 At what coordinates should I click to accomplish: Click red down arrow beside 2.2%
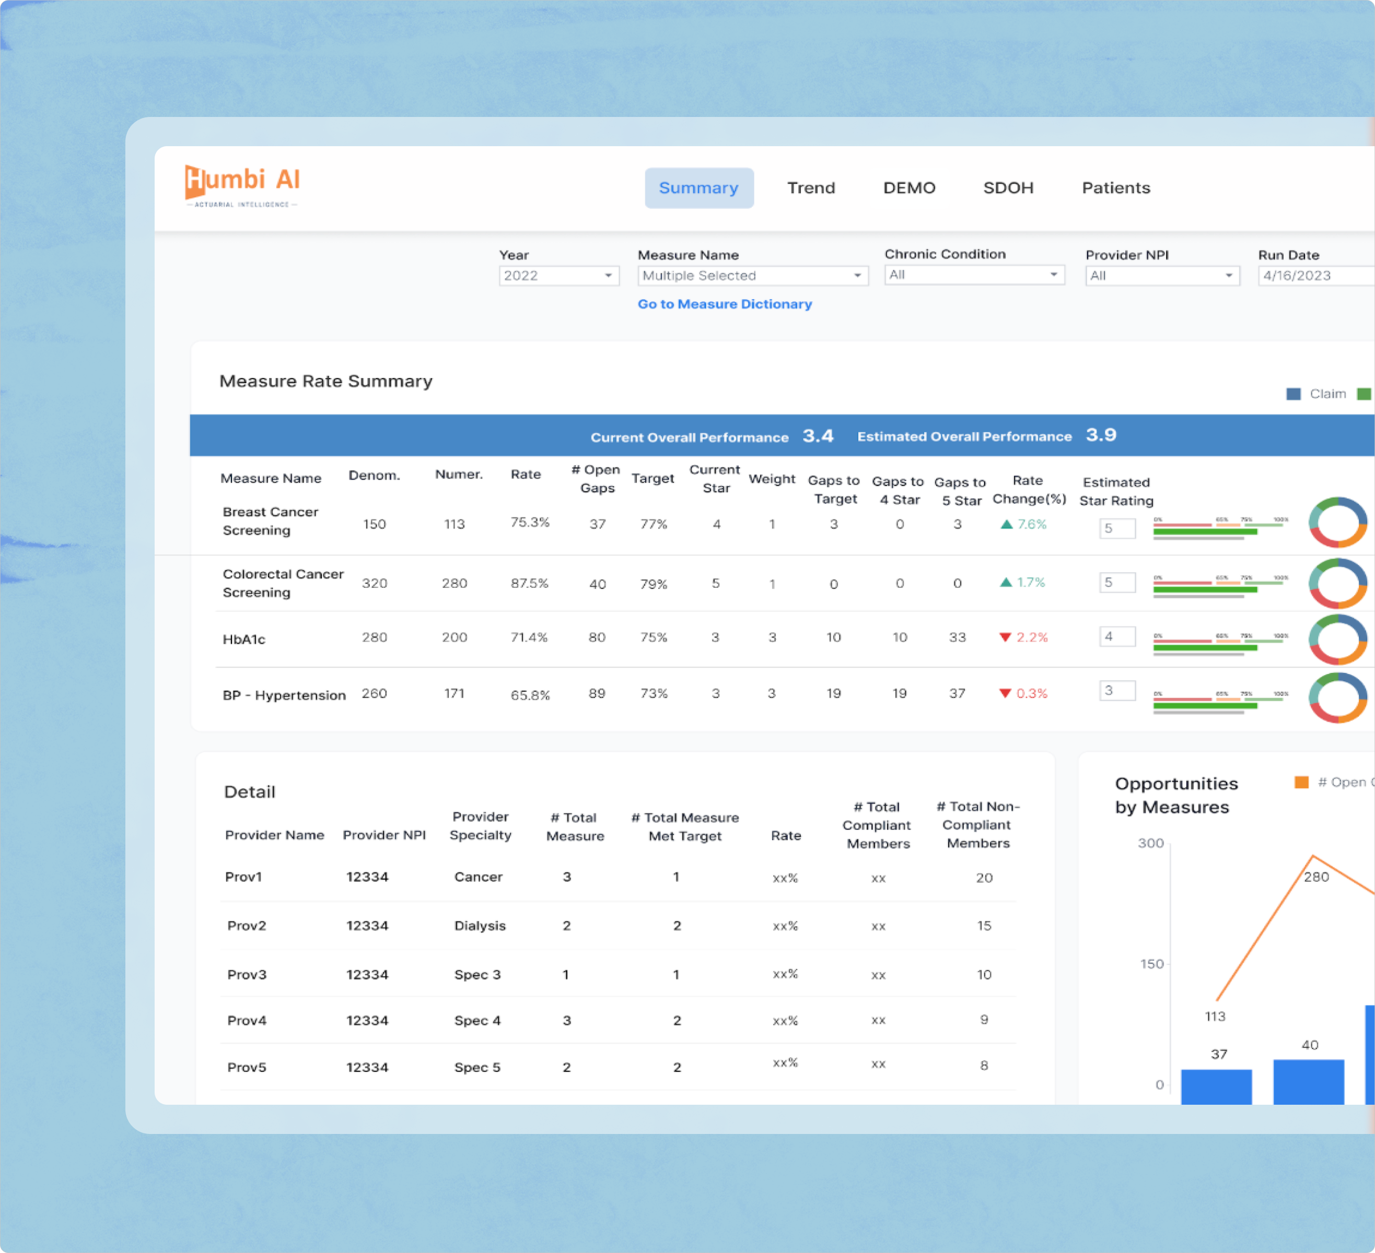point(1005,637)
